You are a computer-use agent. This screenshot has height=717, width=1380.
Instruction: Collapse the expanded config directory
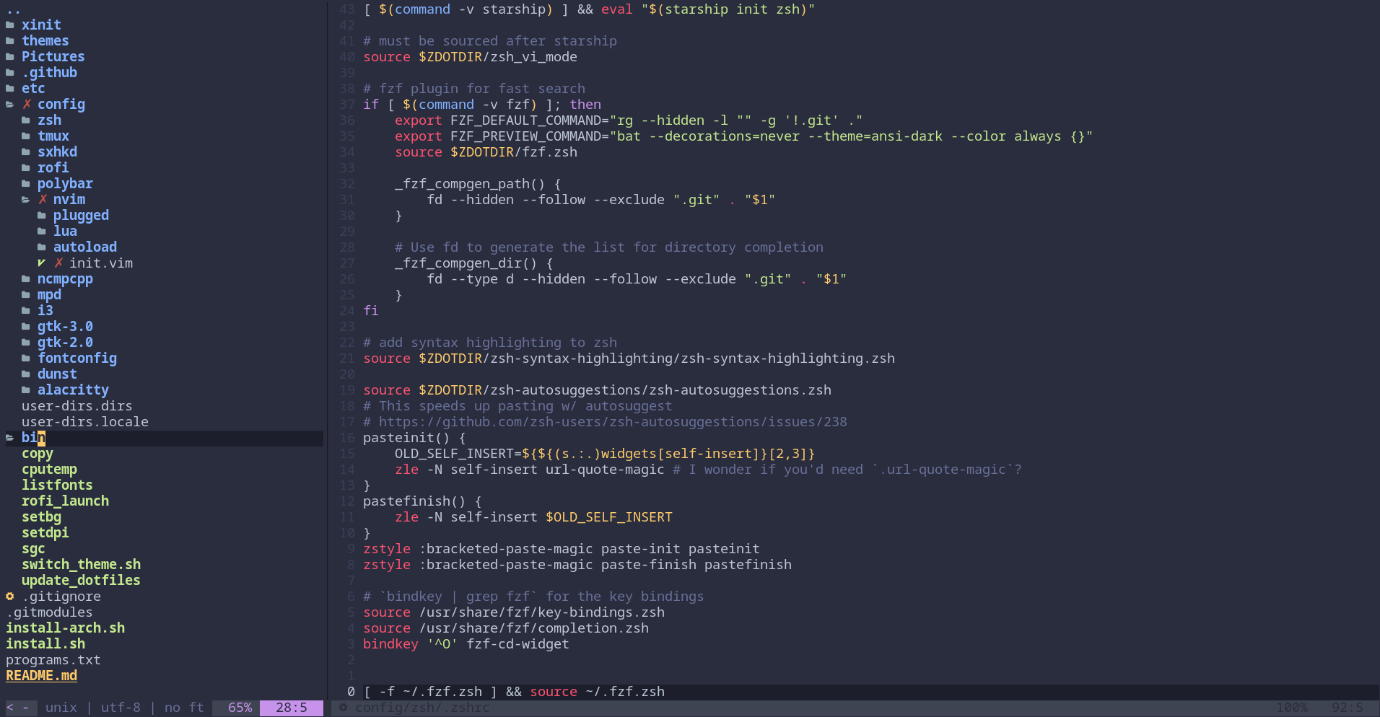61,104
